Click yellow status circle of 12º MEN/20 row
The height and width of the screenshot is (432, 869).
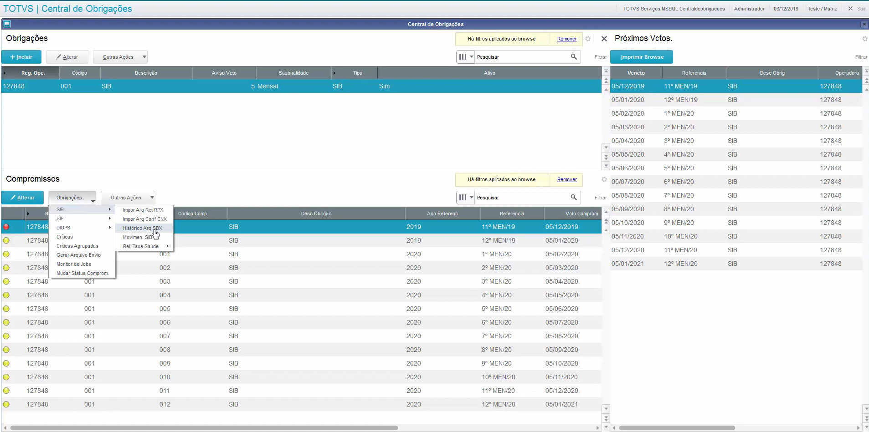point(6,404)
